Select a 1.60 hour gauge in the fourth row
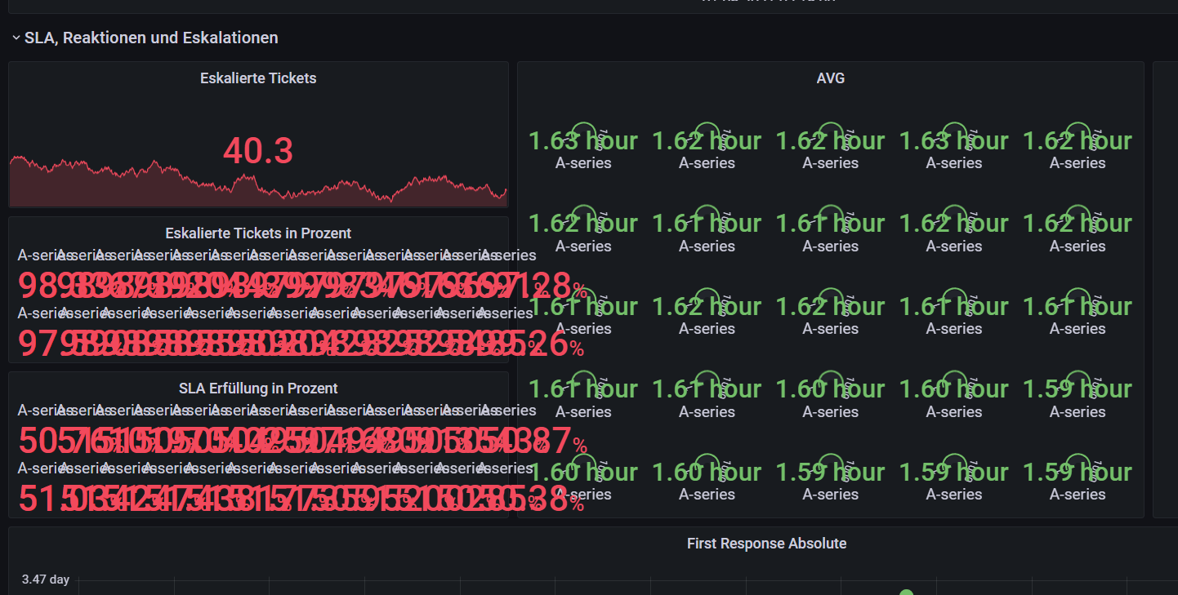The width and height of the screenshot is (1178, 595). 830,388
